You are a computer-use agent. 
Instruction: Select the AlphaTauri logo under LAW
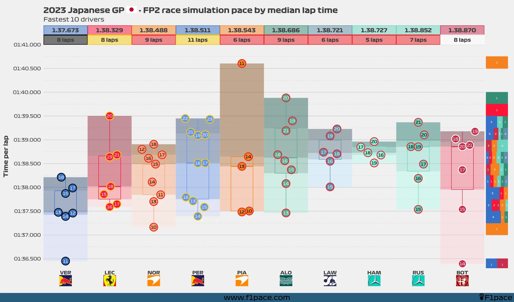click(x=330, y=280)
